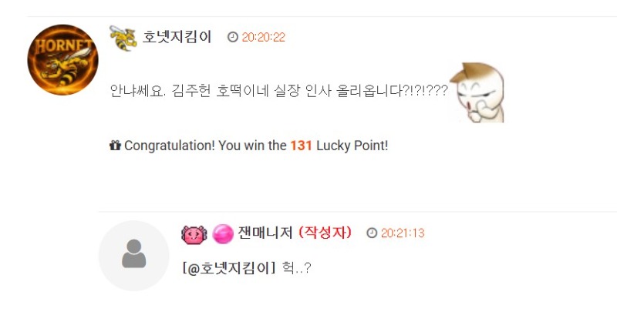Click the pink monster level badge

coord(194,235)
